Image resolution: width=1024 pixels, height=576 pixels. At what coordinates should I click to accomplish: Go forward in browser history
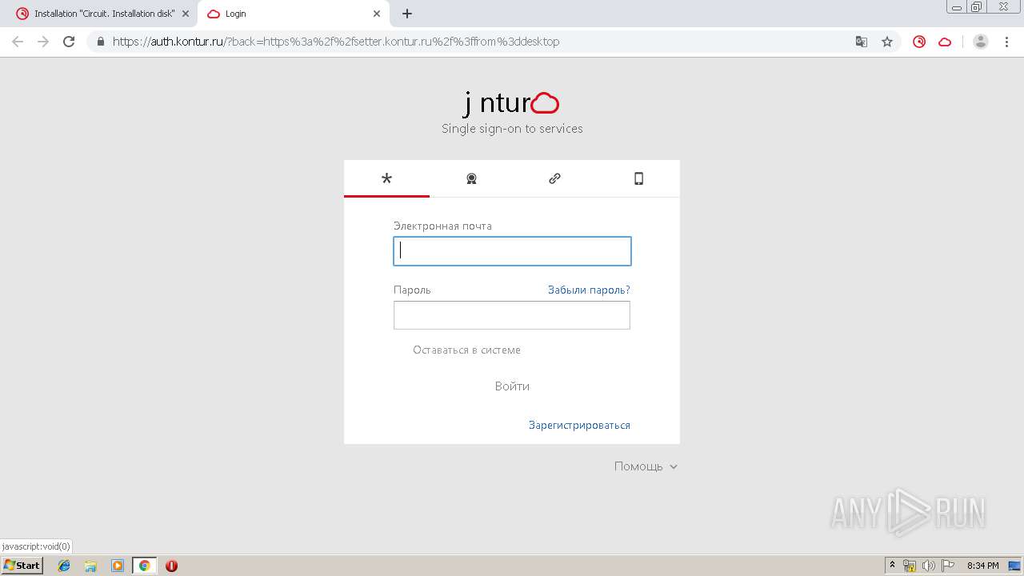pyautogui.click(x=43, y=42)
